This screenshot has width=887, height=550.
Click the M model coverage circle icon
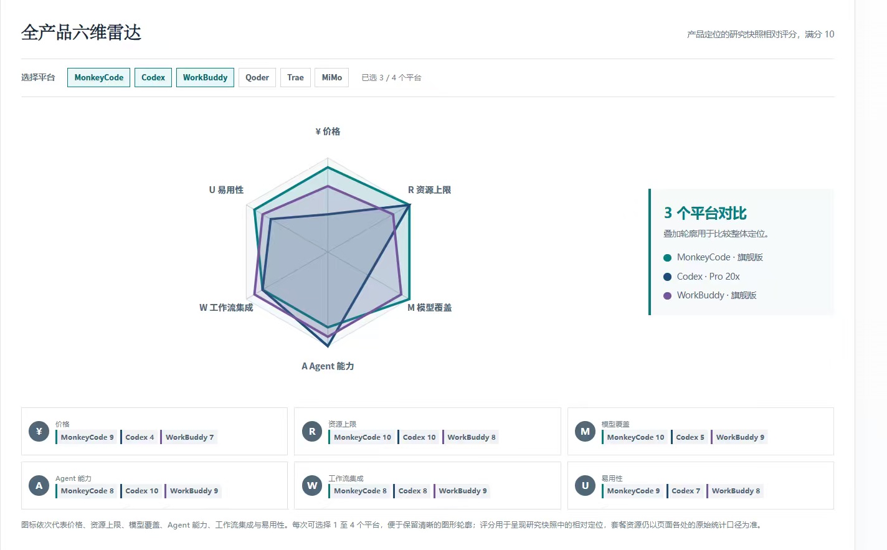coord(585,431)
